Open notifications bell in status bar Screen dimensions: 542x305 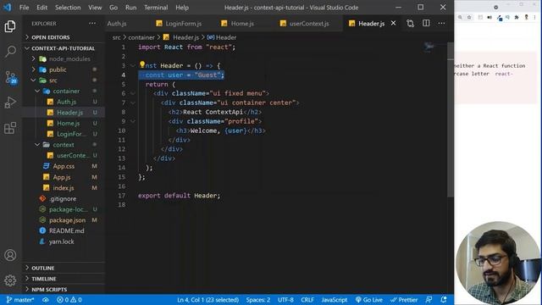pyautogui.click(x=444, y=299)
